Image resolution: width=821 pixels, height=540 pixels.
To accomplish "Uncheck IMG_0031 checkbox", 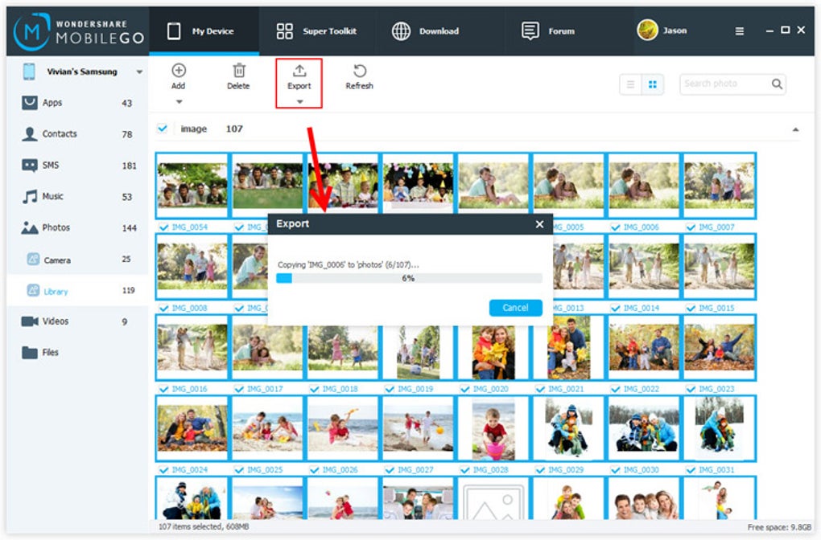I will [691, 470].
